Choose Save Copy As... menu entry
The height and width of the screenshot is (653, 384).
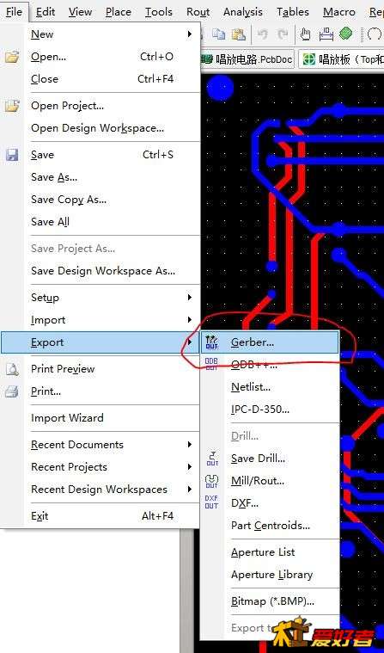click(69, 200)
